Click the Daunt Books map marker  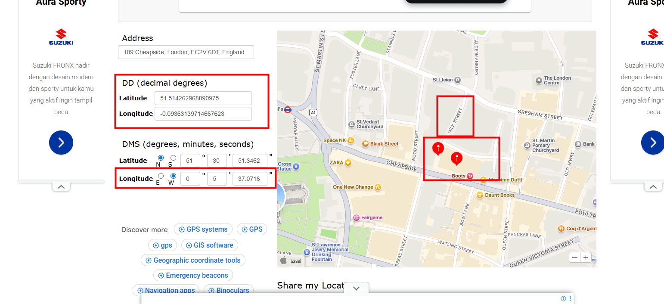point(480,195)
